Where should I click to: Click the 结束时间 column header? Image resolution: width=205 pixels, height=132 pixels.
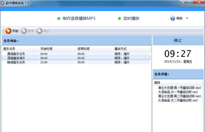click(94, 49)
